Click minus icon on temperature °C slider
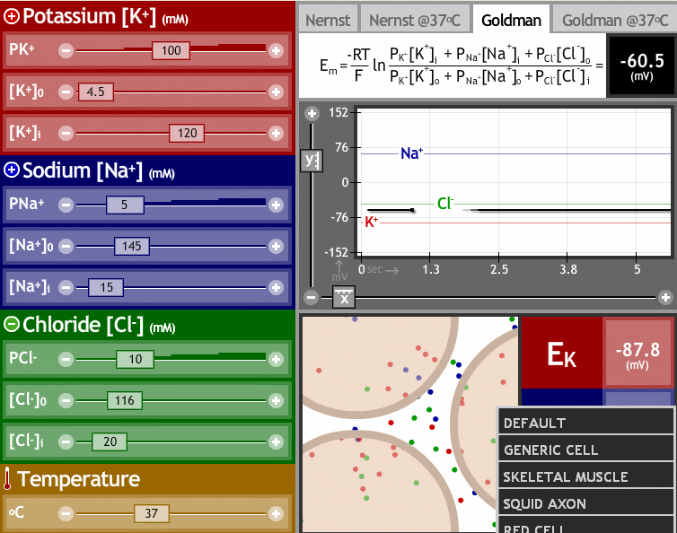 click(66, 514)
